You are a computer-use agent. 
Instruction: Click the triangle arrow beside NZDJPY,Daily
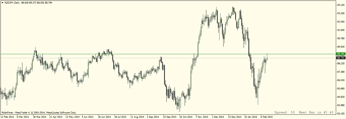coord(2,3)
